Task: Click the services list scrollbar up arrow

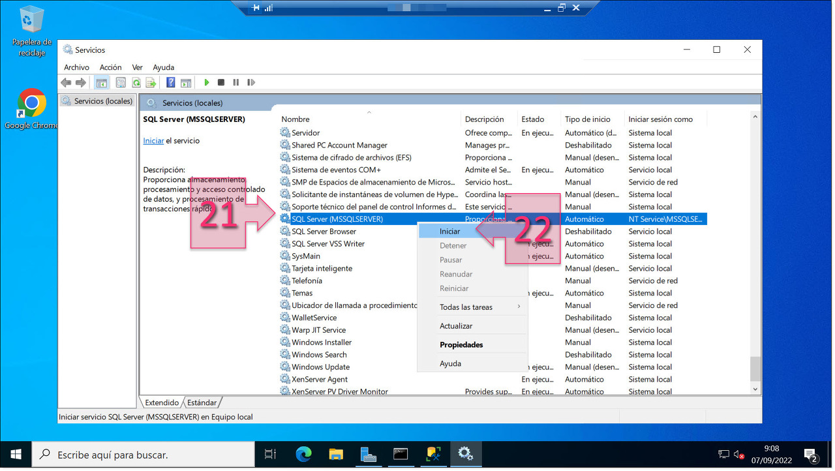Action: click(755, 117)
